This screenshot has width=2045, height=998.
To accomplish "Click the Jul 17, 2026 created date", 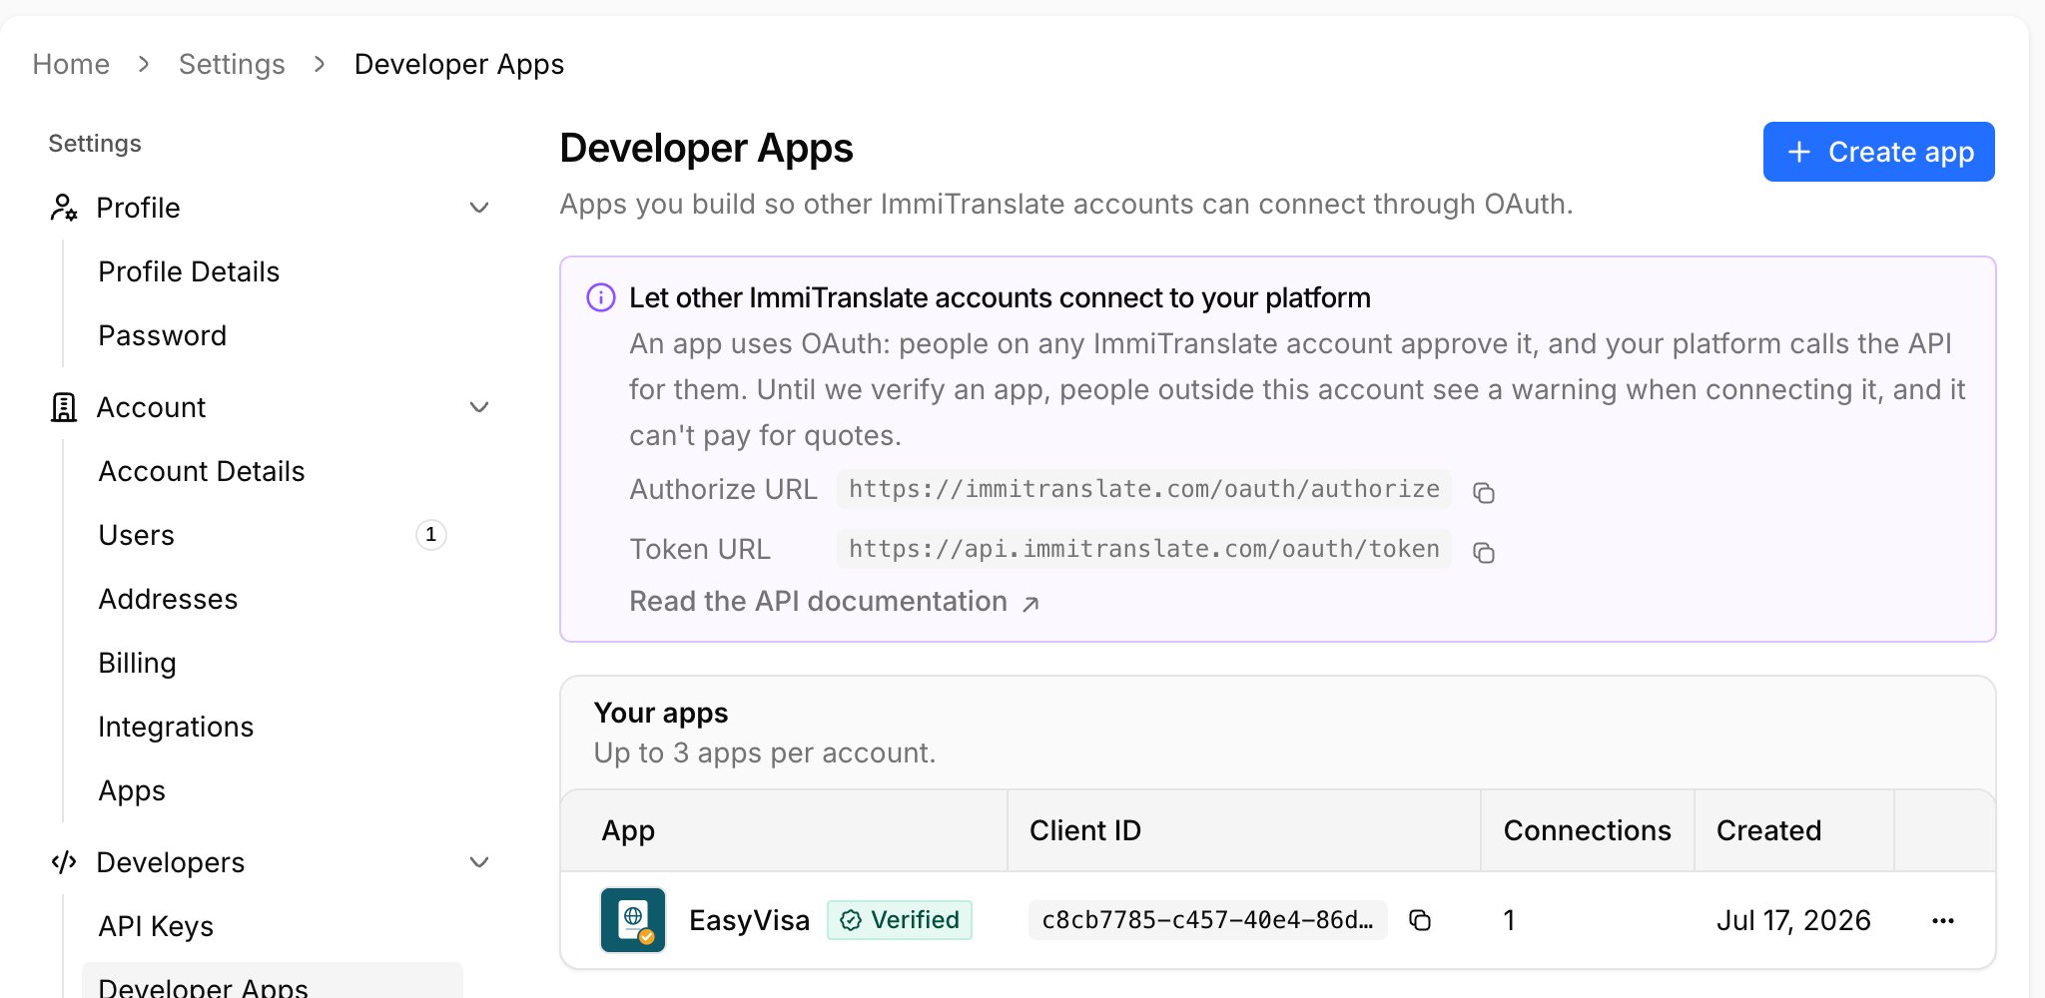I will point(1793,920).
